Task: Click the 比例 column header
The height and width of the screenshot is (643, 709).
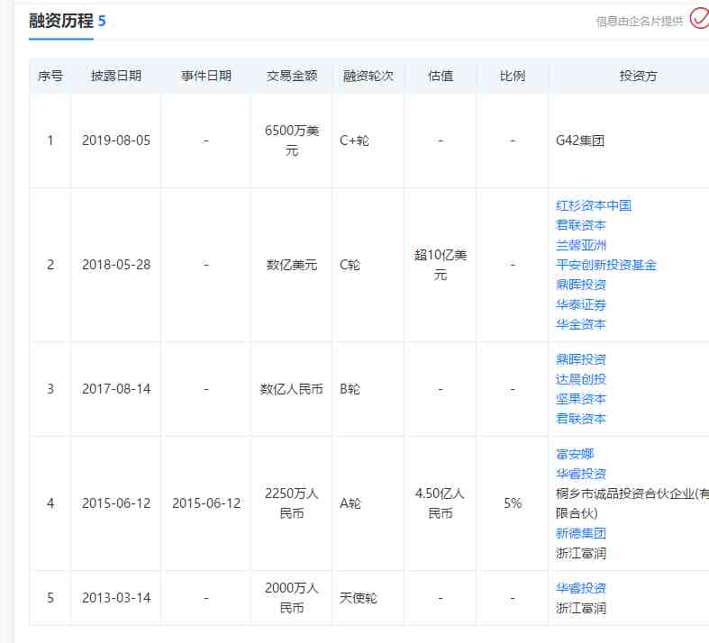Action: point(513,76)
